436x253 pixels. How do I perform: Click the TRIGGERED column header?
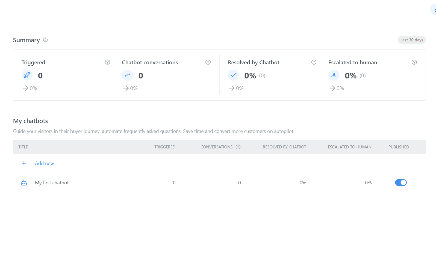click(x=165, y=147)
